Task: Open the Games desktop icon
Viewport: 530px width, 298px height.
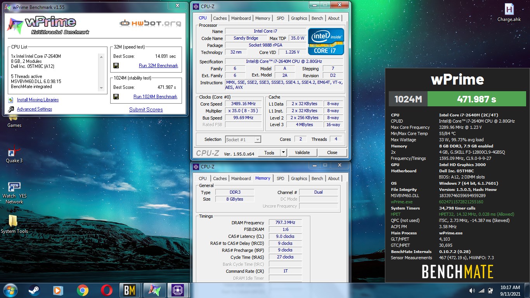Action: click(x=14, y=121)
